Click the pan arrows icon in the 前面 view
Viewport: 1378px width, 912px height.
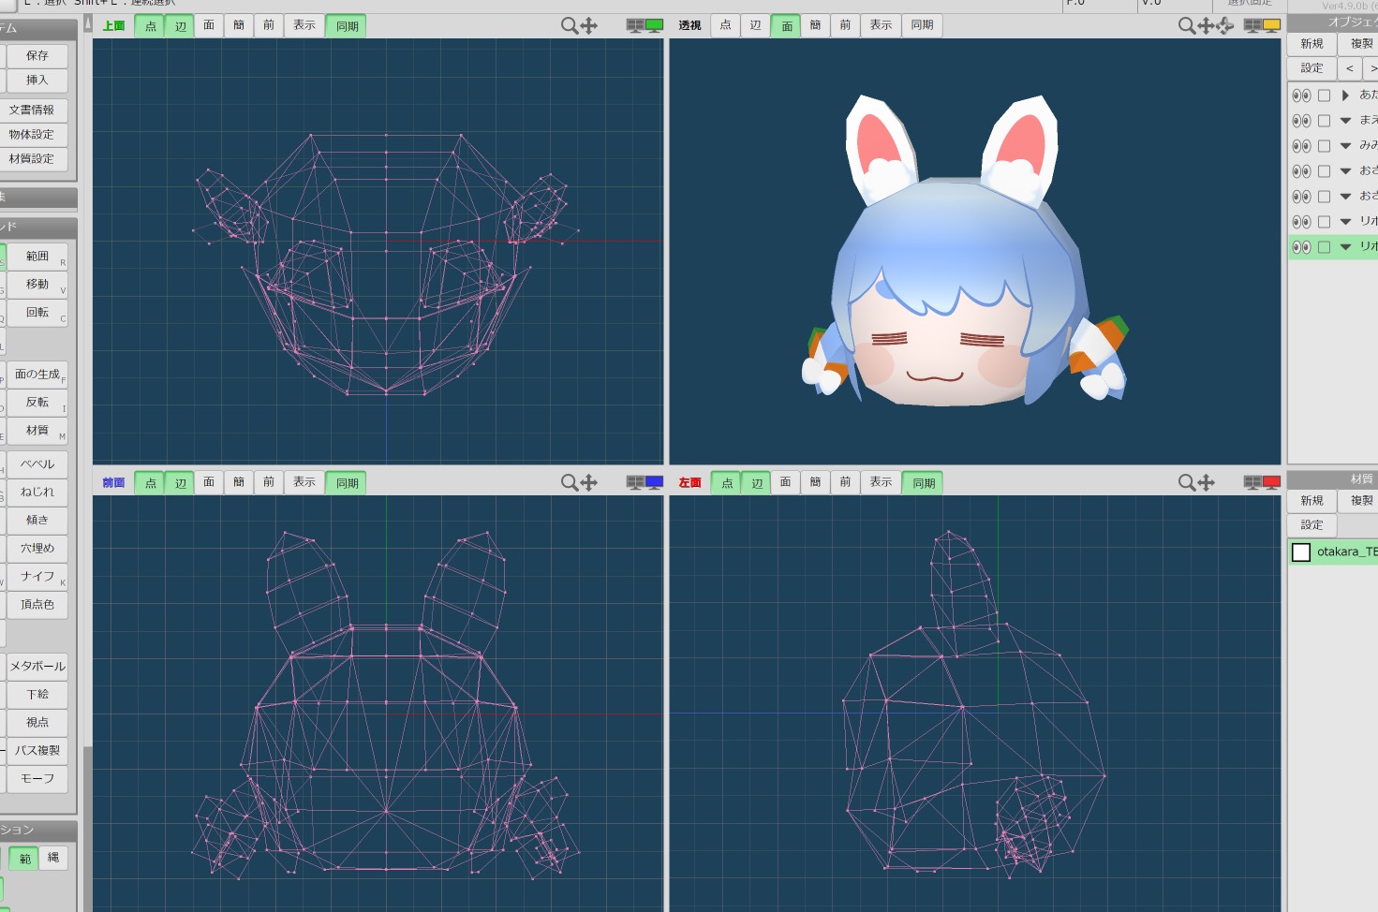click(589, 482)
